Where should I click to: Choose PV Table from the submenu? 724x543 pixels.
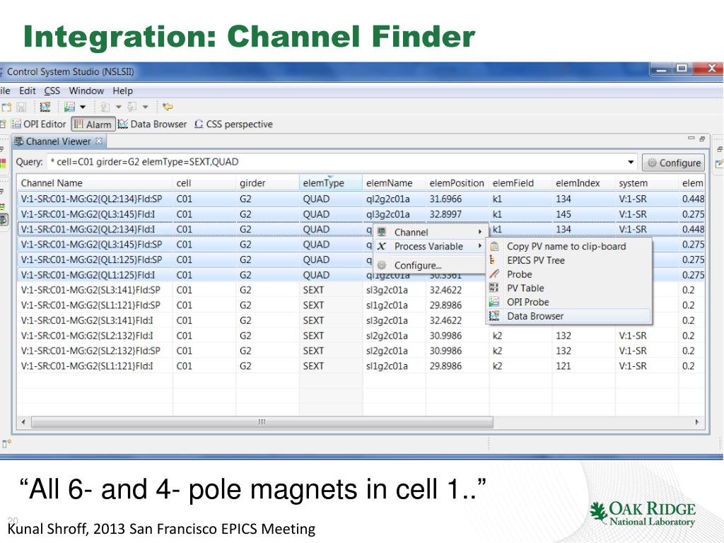[569, 288]
